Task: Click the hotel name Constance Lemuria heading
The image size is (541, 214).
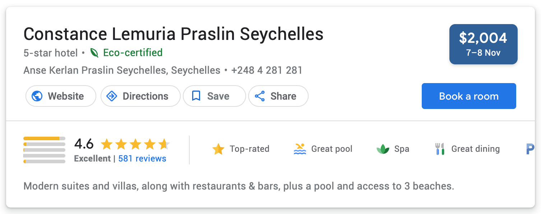Action: (x=173, y=34)
